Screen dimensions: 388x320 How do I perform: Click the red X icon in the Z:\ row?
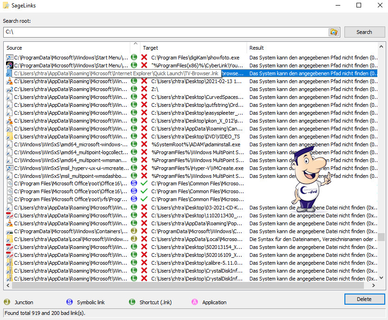pos(144,89)
